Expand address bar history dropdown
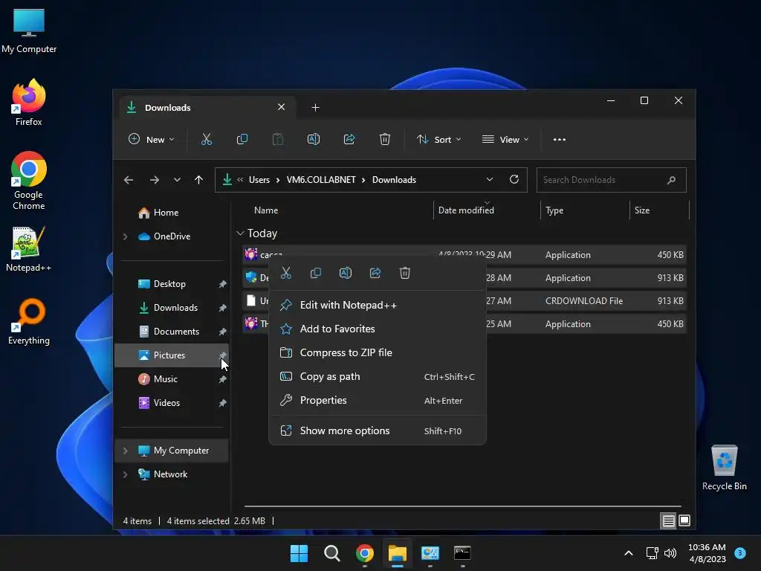 [x=490, y=180]
